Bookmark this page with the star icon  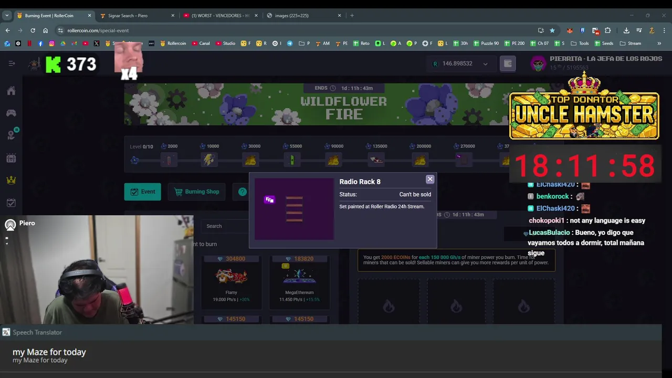click(552, 30)
